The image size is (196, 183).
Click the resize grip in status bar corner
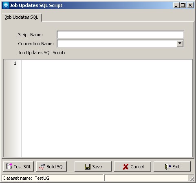pyautogui.click(x=192, y=179)
